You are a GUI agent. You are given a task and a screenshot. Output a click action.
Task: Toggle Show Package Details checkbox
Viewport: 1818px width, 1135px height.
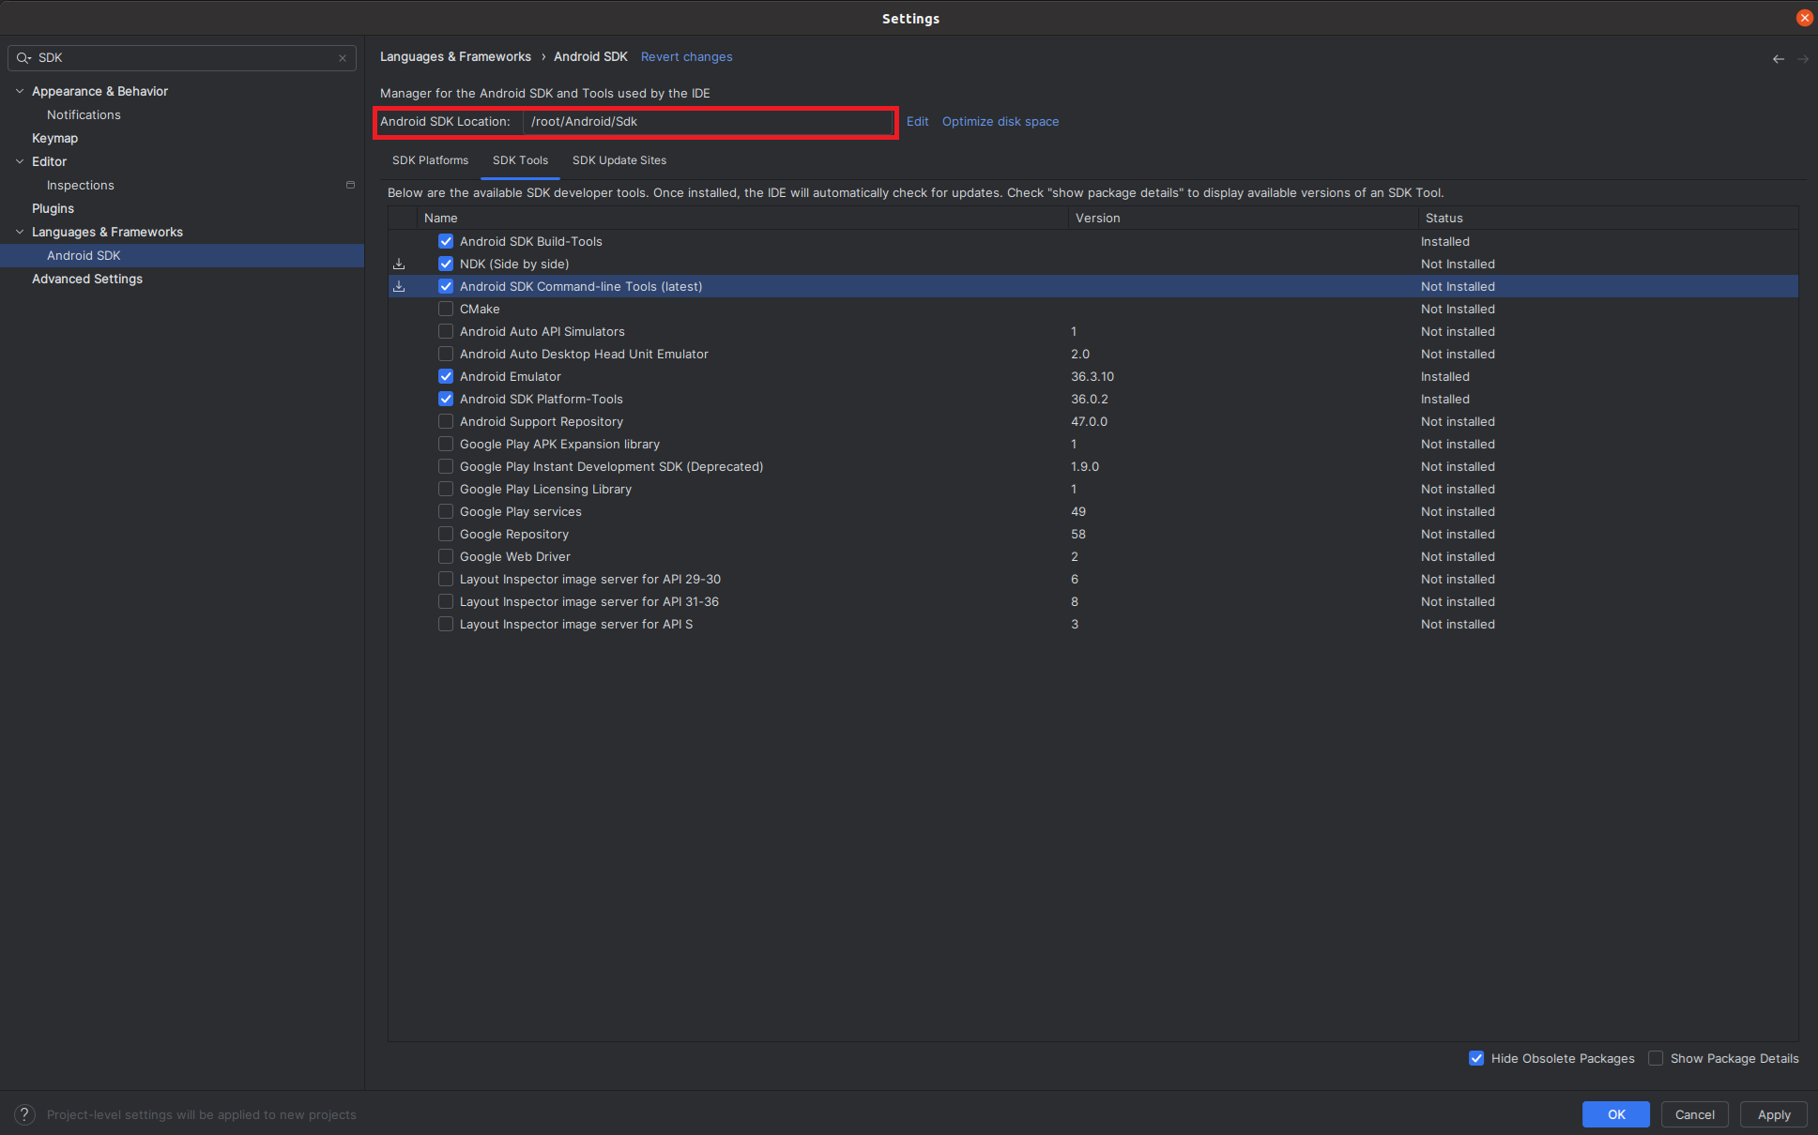point(1656,1058)
